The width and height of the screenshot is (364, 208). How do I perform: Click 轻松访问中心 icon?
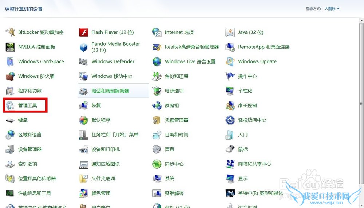point(230,120)
